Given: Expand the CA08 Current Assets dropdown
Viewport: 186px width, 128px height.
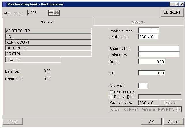Looking at the screenshot, I should (x=179, y=110).
